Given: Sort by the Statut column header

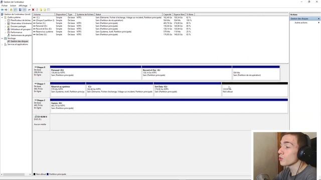Looking at the screenshot, I should pos(128,14).
